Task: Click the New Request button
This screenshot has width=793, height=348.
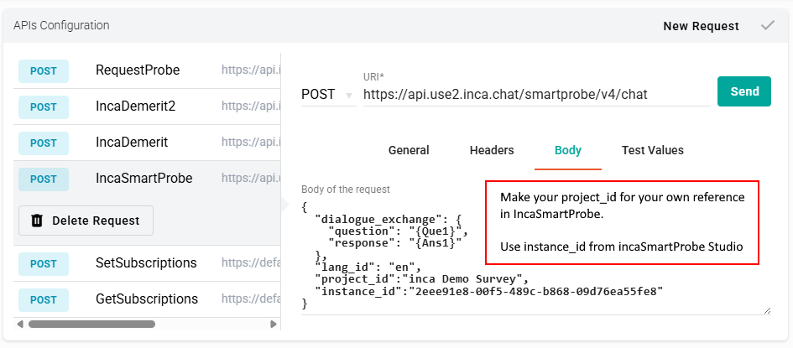Action: [x=701, y=26]
